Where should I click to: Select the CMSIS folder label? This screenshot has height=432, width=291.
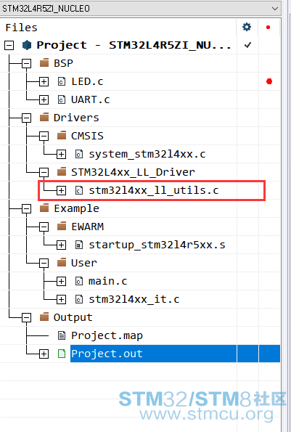[x=87, y=136]
